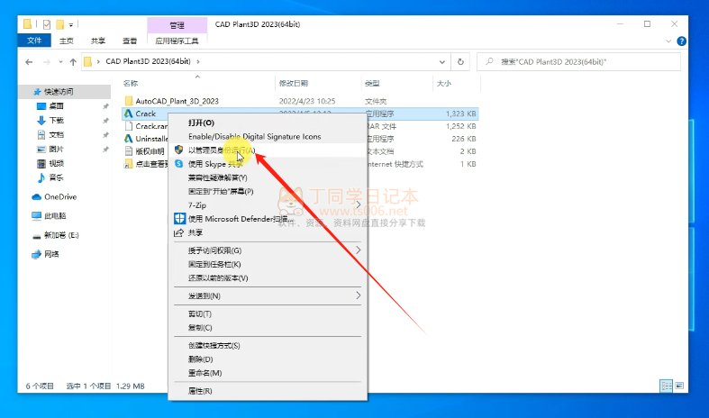The height and width of the screenshot is (418, 709).
Task: Choose 兼容性疑难解答(Y)
Action: coord(268,177)
